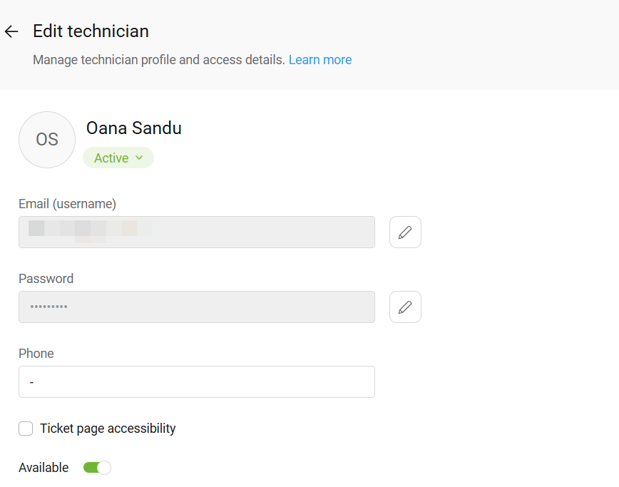The height and width of the screenshot is (487, 619).
Task: Open the Active status dropdown
Action: [x=118, y=158]
